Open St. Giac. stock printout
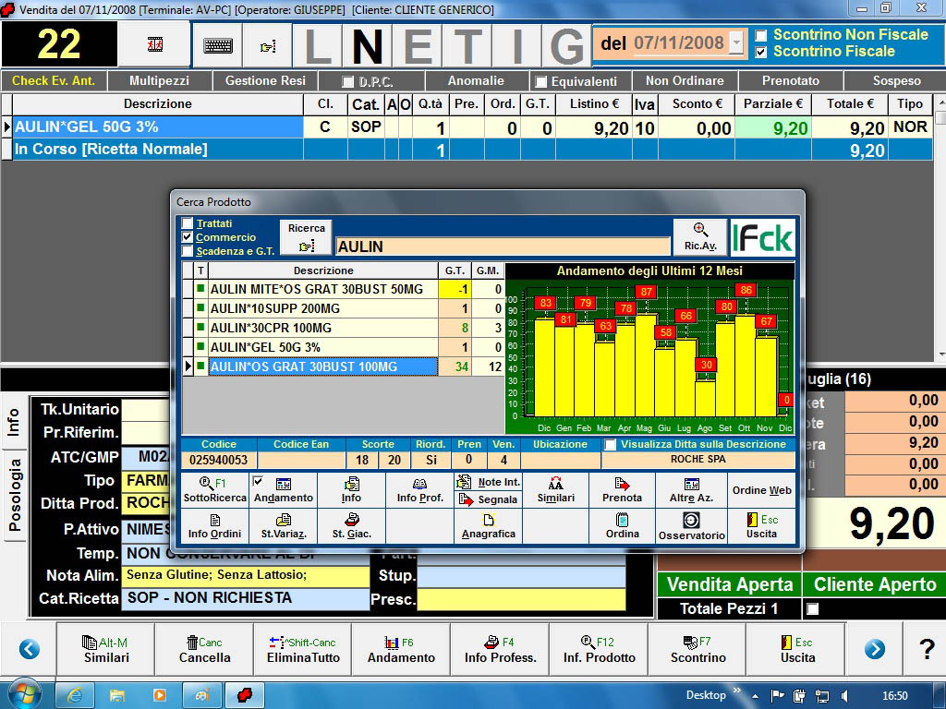 click(x=350, y=525)
